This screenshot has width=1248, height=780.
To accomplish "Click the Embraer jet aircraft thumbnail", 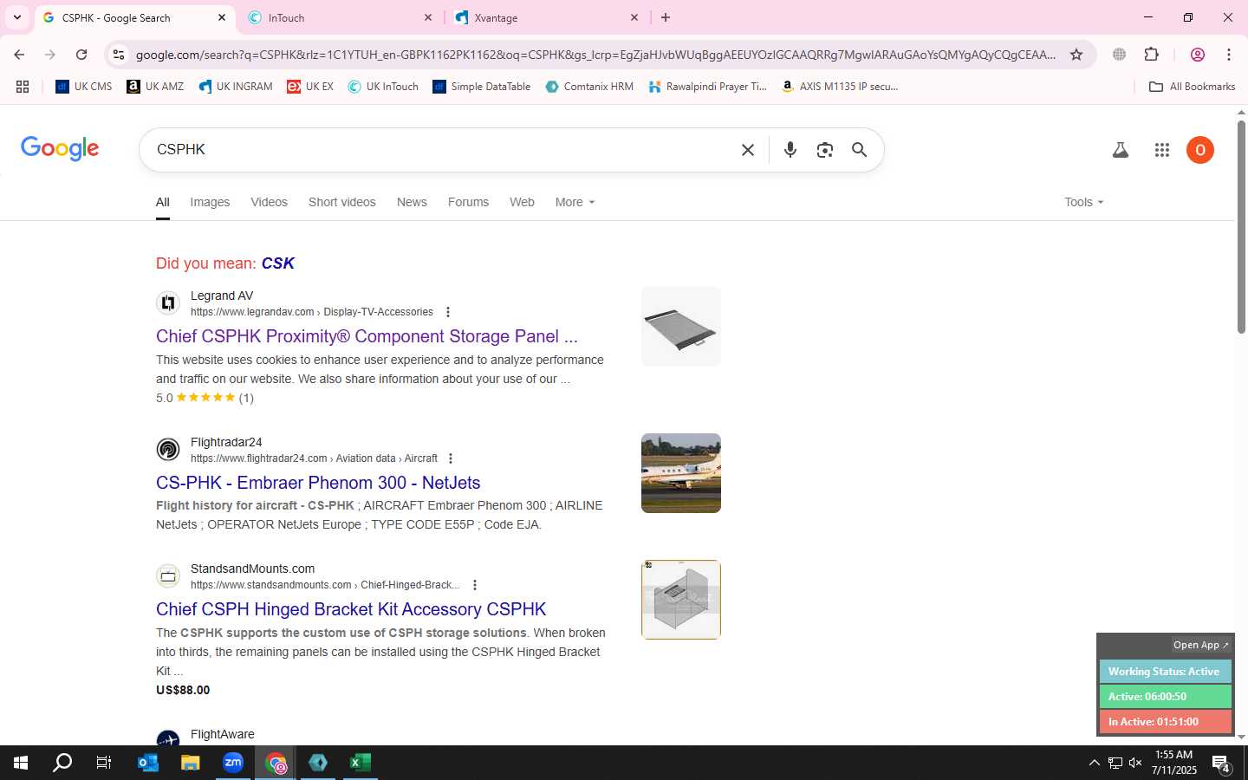I will 681,473.
